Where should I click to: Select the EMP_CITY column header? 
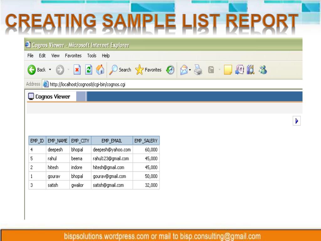[80, 141]
